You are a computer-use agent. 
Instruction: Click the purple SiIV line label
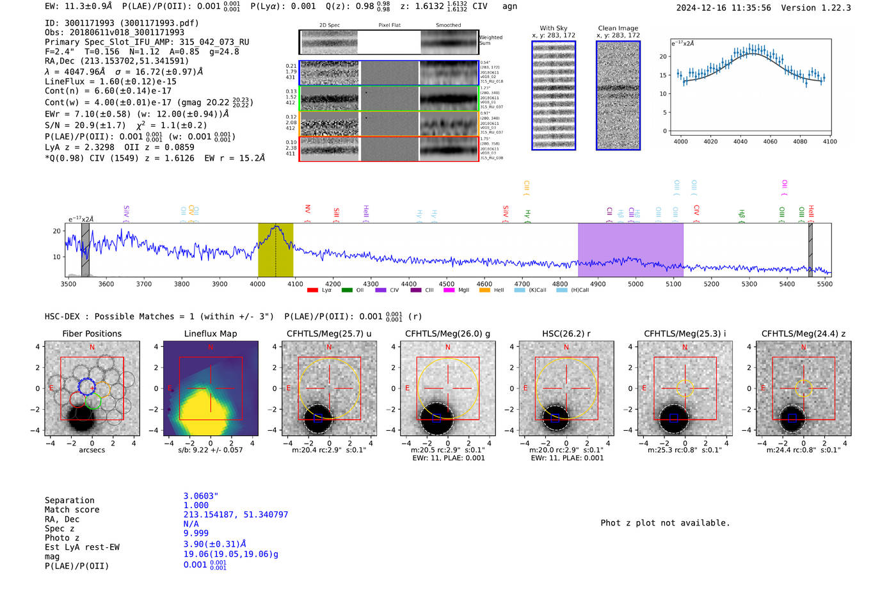pos(126,214)
